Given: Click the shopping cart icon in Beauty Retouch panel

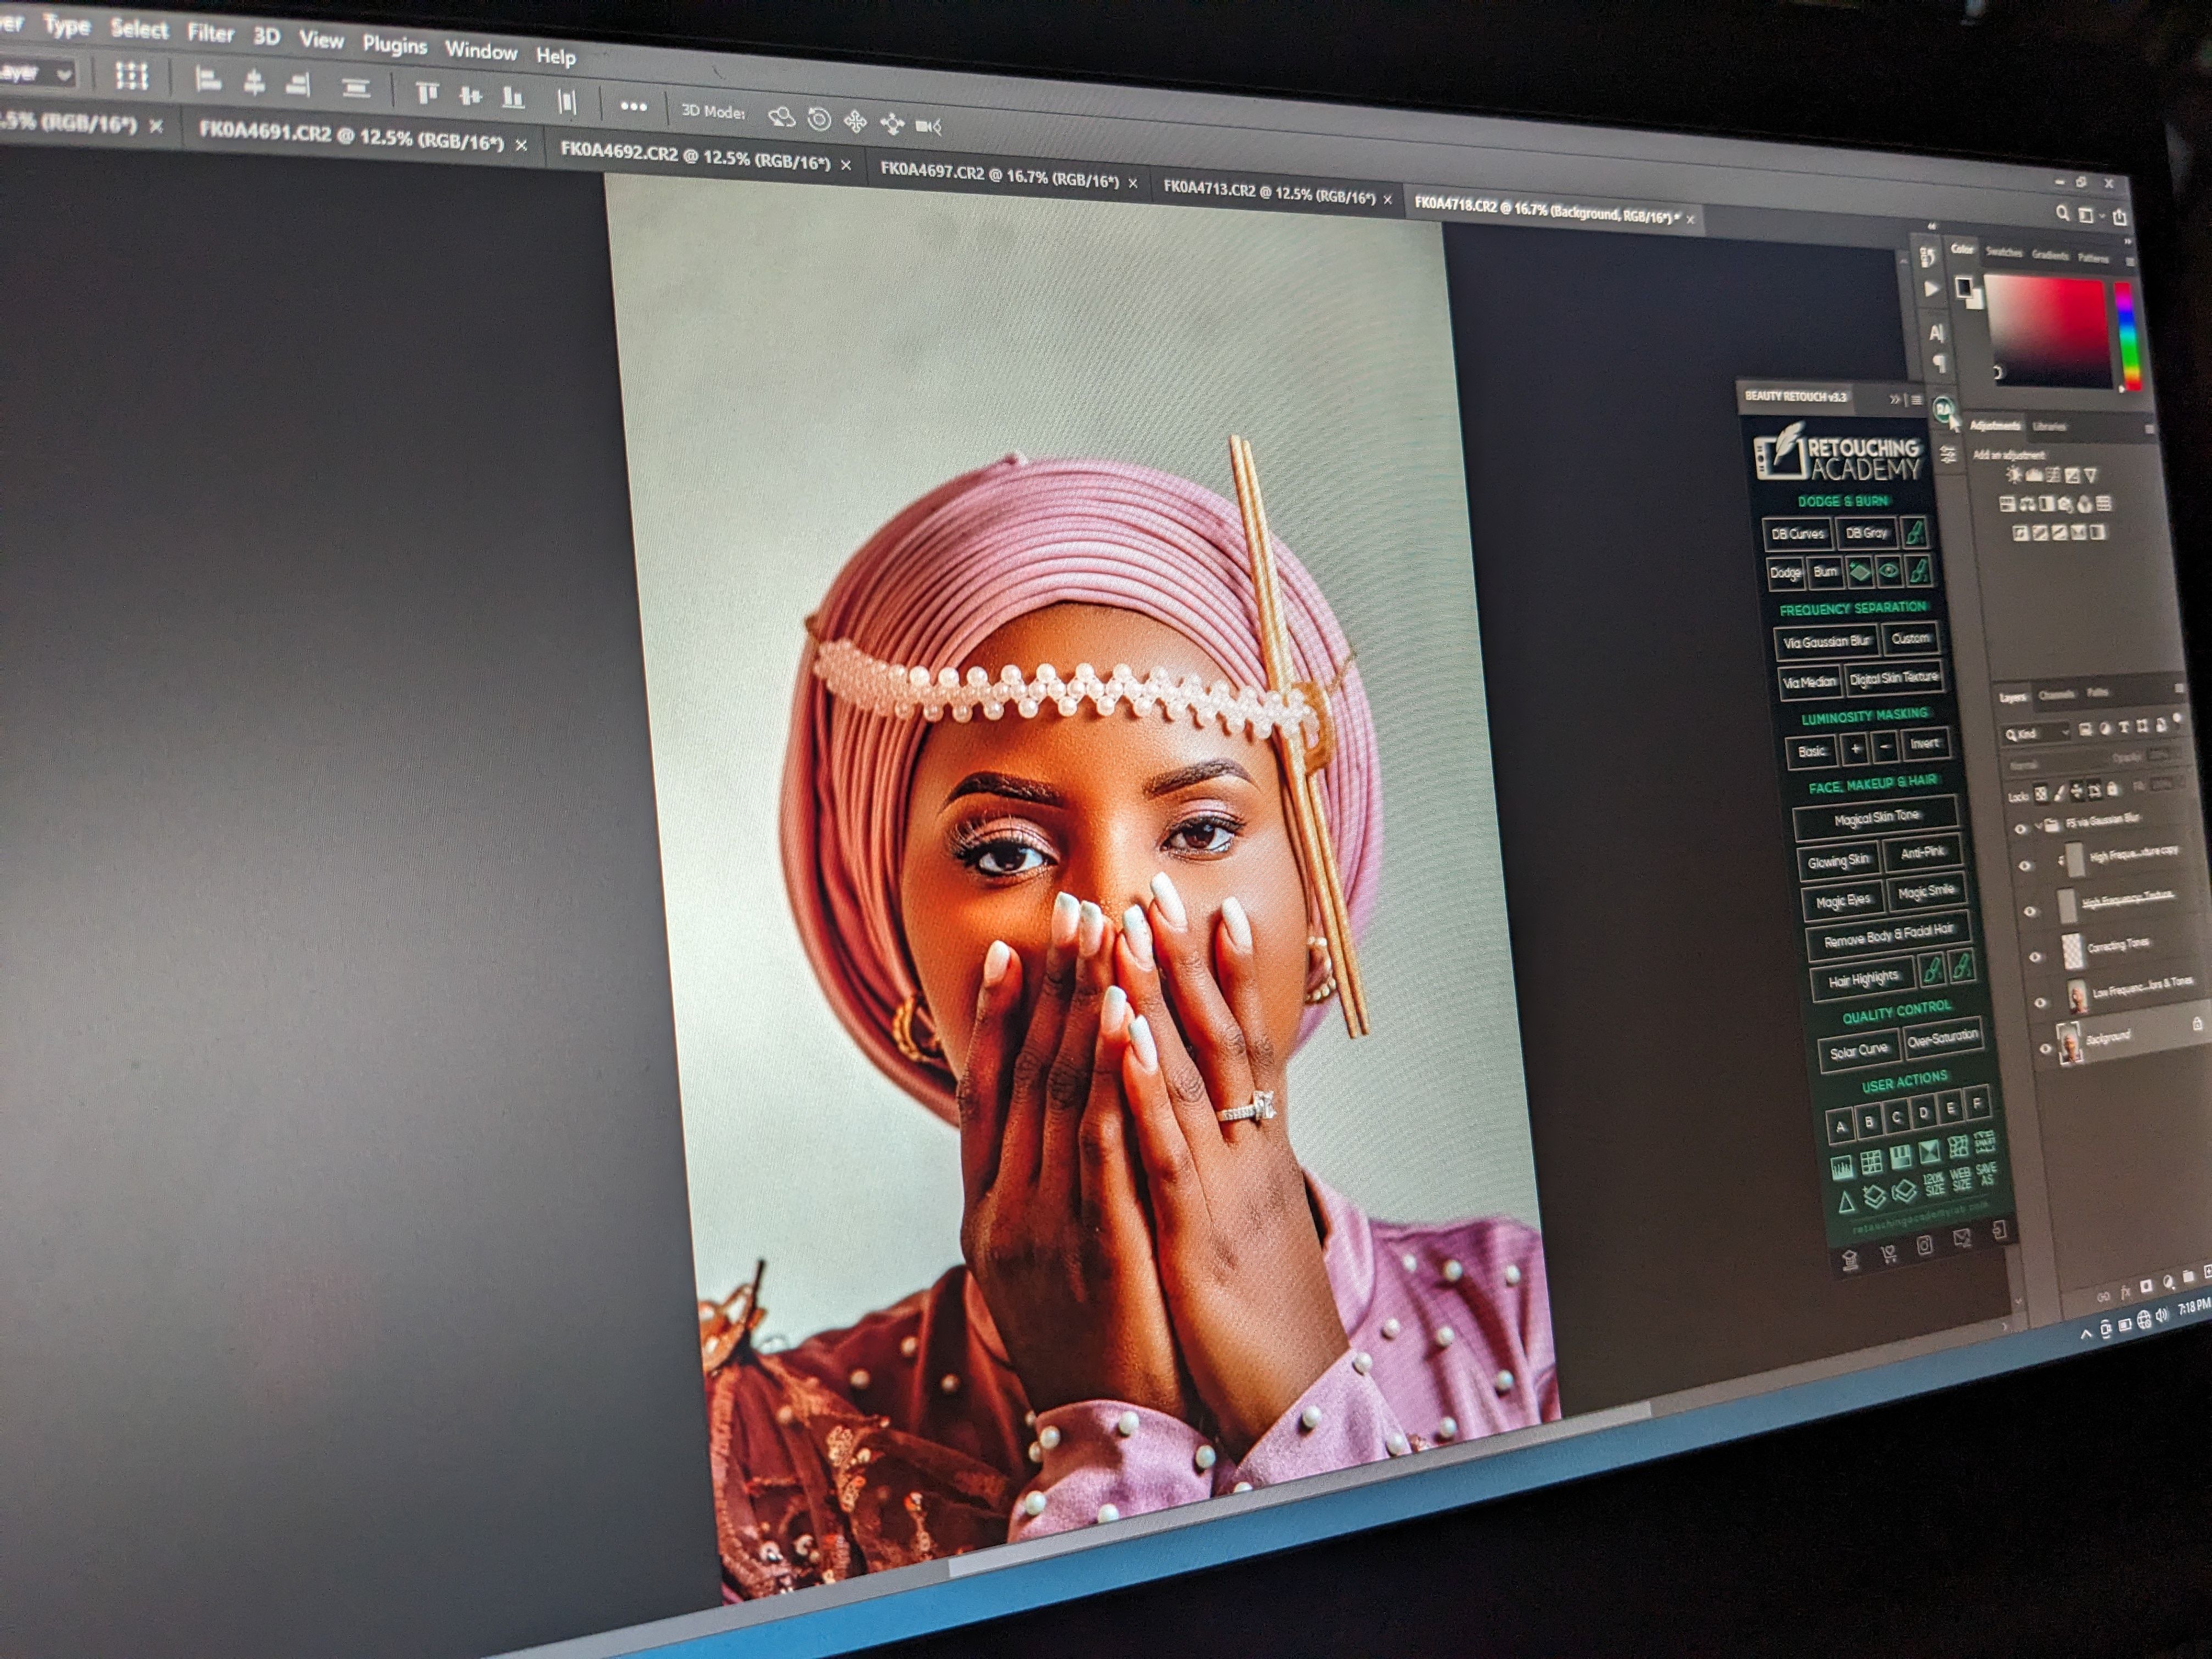Looking at the screenshot, I should pyautogui.click(x=1888, y=1254).
